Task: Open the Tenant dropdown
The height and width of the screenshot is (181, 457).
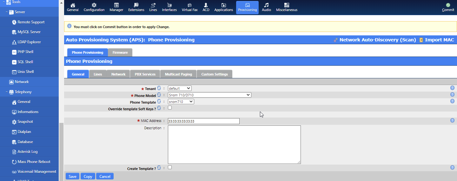Action: tap(180, 88)
